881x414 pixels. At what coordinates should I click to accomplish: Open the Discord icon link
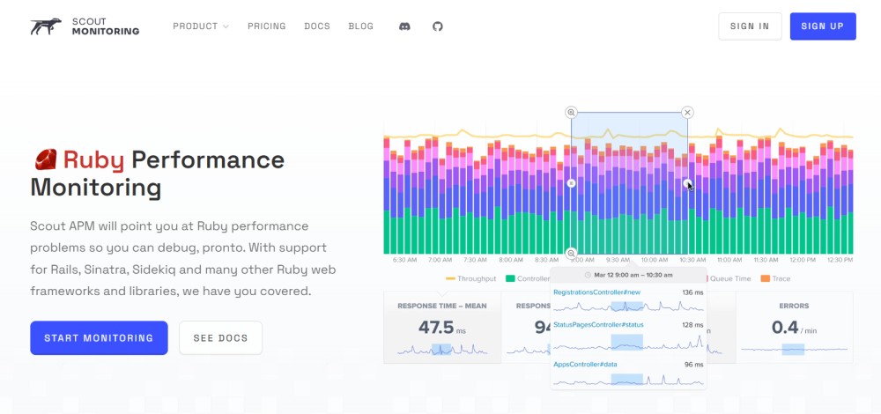404,26
